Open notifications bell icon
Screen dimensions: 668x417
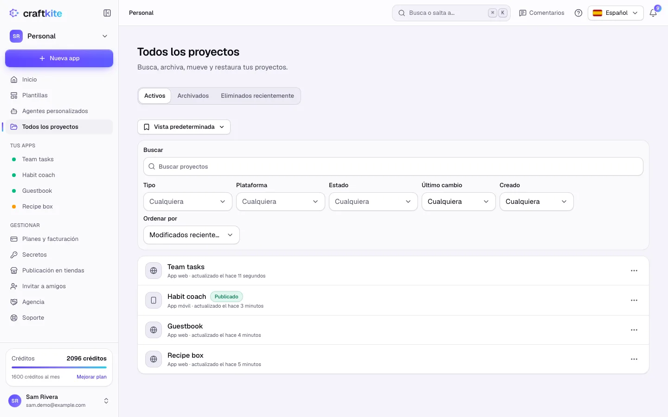[653, 13]
